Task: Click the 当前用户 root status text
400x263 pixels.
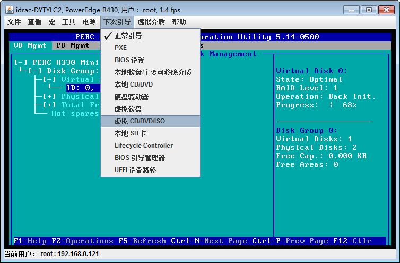Action: coord(52,254)
